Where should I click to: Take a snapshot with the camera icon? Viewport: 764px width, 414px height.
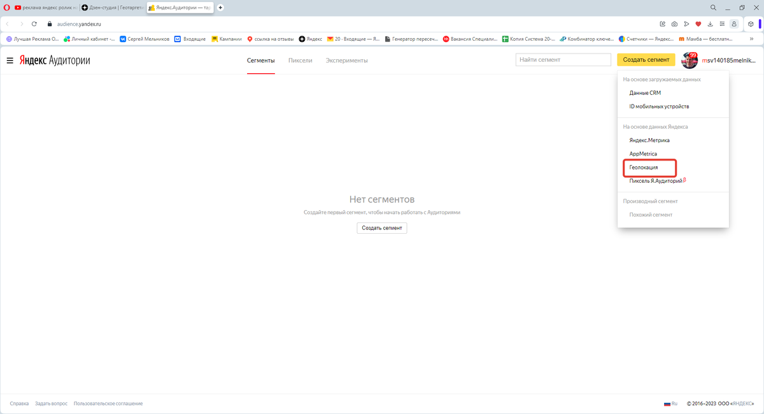coord(674,24)
